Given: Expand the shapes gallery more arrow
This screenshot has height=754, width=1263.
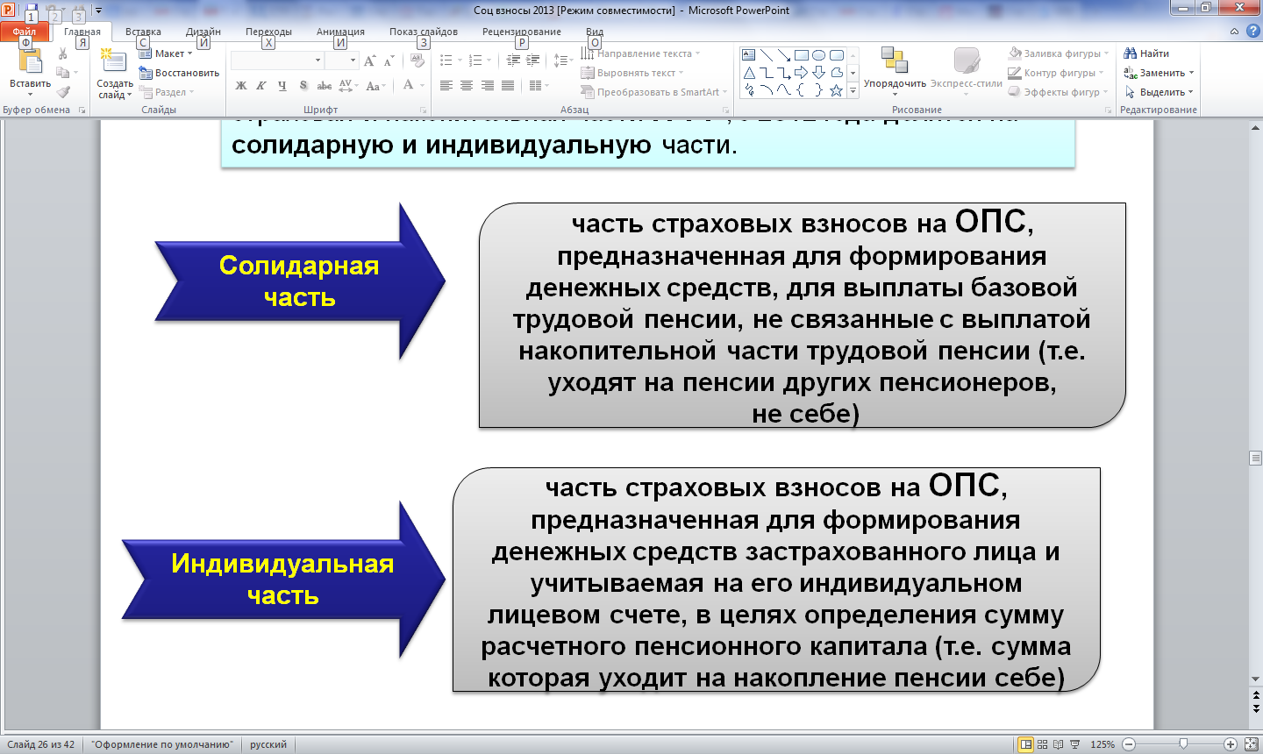Looking at the screenshot, I should pyautogui.click(x=853, y=90).
